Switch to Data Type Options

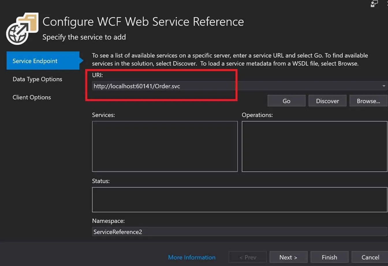(x=37, y=79)
